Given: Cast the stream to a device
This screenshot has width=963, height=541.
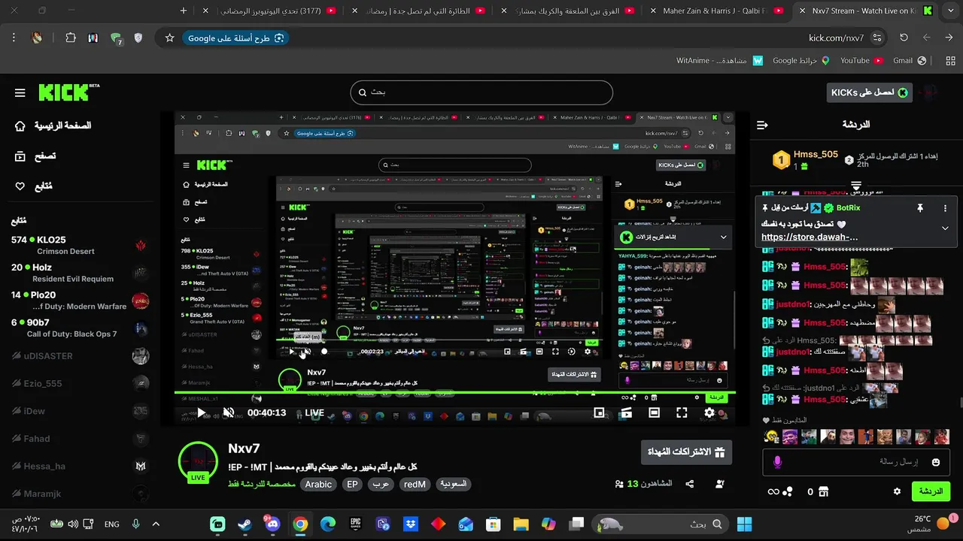Looking at the screenshot, I should [626, 413].
